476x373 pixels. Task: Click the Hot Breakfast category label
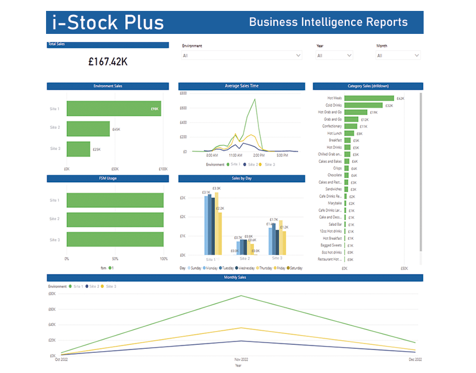[333, 239]
